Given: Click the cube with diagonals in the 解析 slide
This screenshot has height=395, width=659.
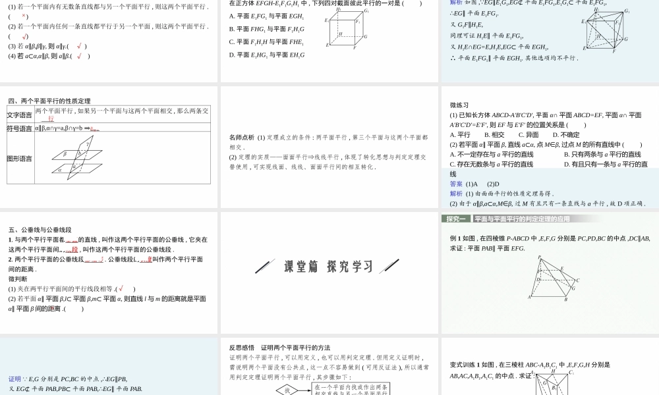Looking at the screenshot, I should point(606,30).
